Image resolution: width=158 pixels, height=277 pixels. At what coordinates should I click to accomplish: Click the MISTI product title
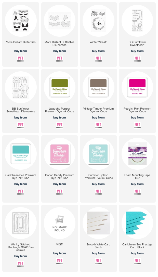pos(60,244)
